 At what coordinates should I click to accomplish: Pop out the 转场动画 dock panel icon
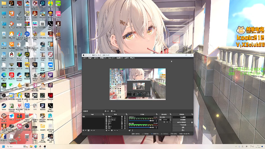coord(171,114)
